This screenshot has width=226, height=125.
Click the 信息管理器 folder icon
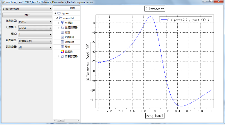(x=63, y=56)
